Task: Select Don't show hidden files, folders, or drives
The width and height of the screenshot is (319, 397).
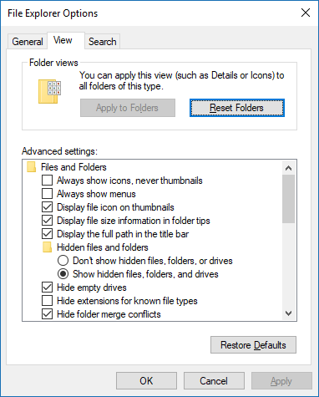Action: pos(63,261)
